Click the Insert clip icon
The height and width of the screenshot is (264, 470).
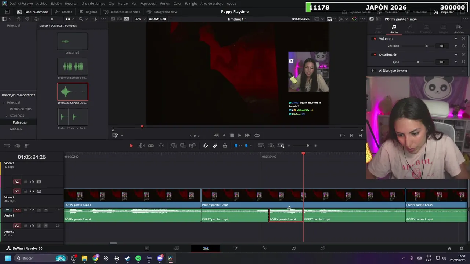tap(173, 146)
